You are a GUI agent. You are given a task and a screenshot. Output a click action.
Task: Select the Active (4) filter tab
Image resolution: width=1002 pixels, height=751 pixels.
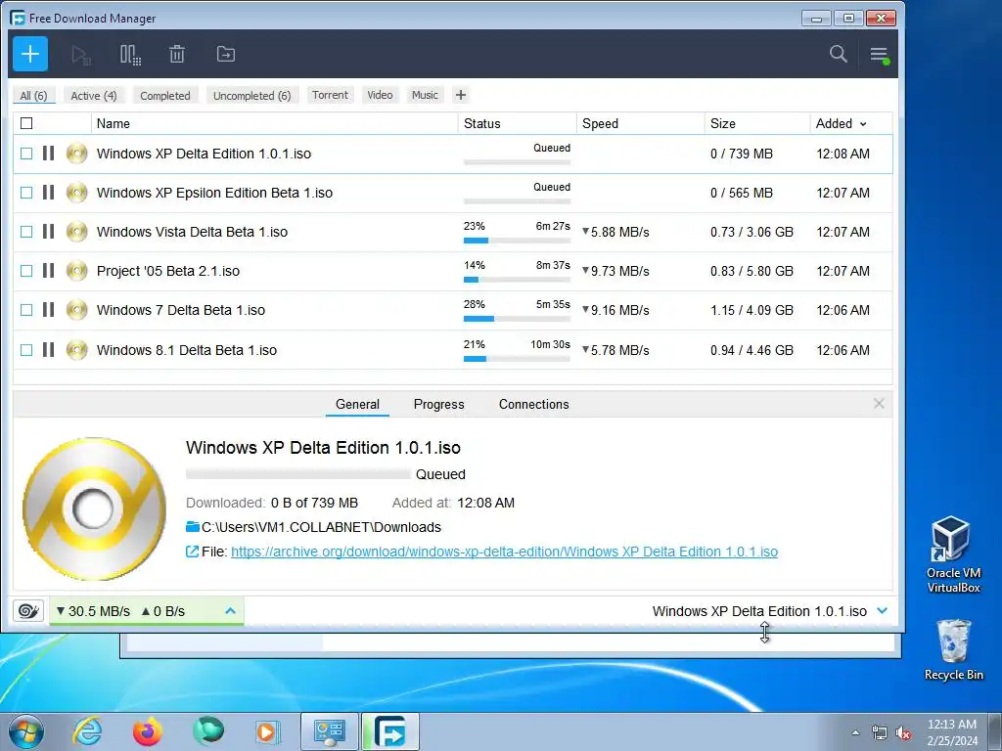click(x=94, y=95)
